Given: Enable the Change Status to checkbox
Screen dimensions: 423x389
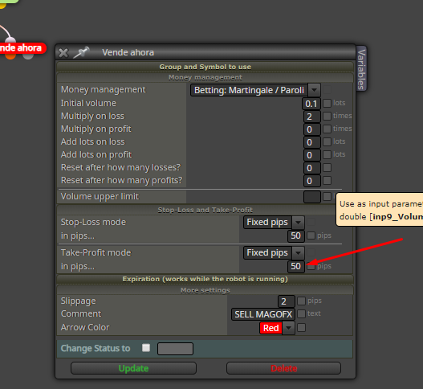Looking at the screenshot, I should pos(146,348).
